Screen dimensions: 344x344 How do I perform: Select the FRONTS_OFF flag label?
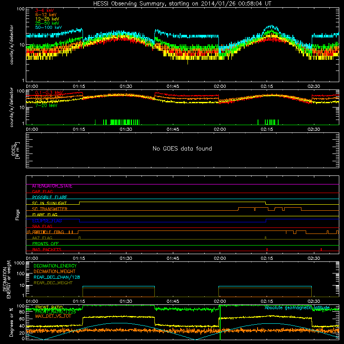click(46, 244)
